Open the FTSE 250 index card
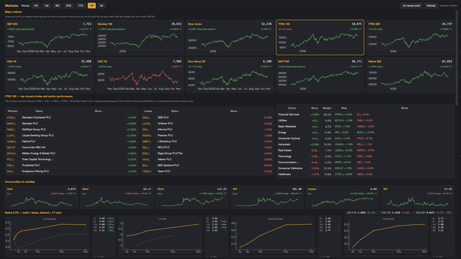This screenshot has width=461, height=259. point(410,38)
